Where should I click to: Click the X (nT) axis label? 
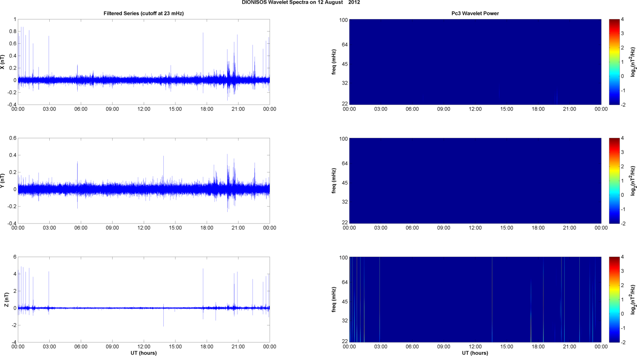(x=3, y=62)
